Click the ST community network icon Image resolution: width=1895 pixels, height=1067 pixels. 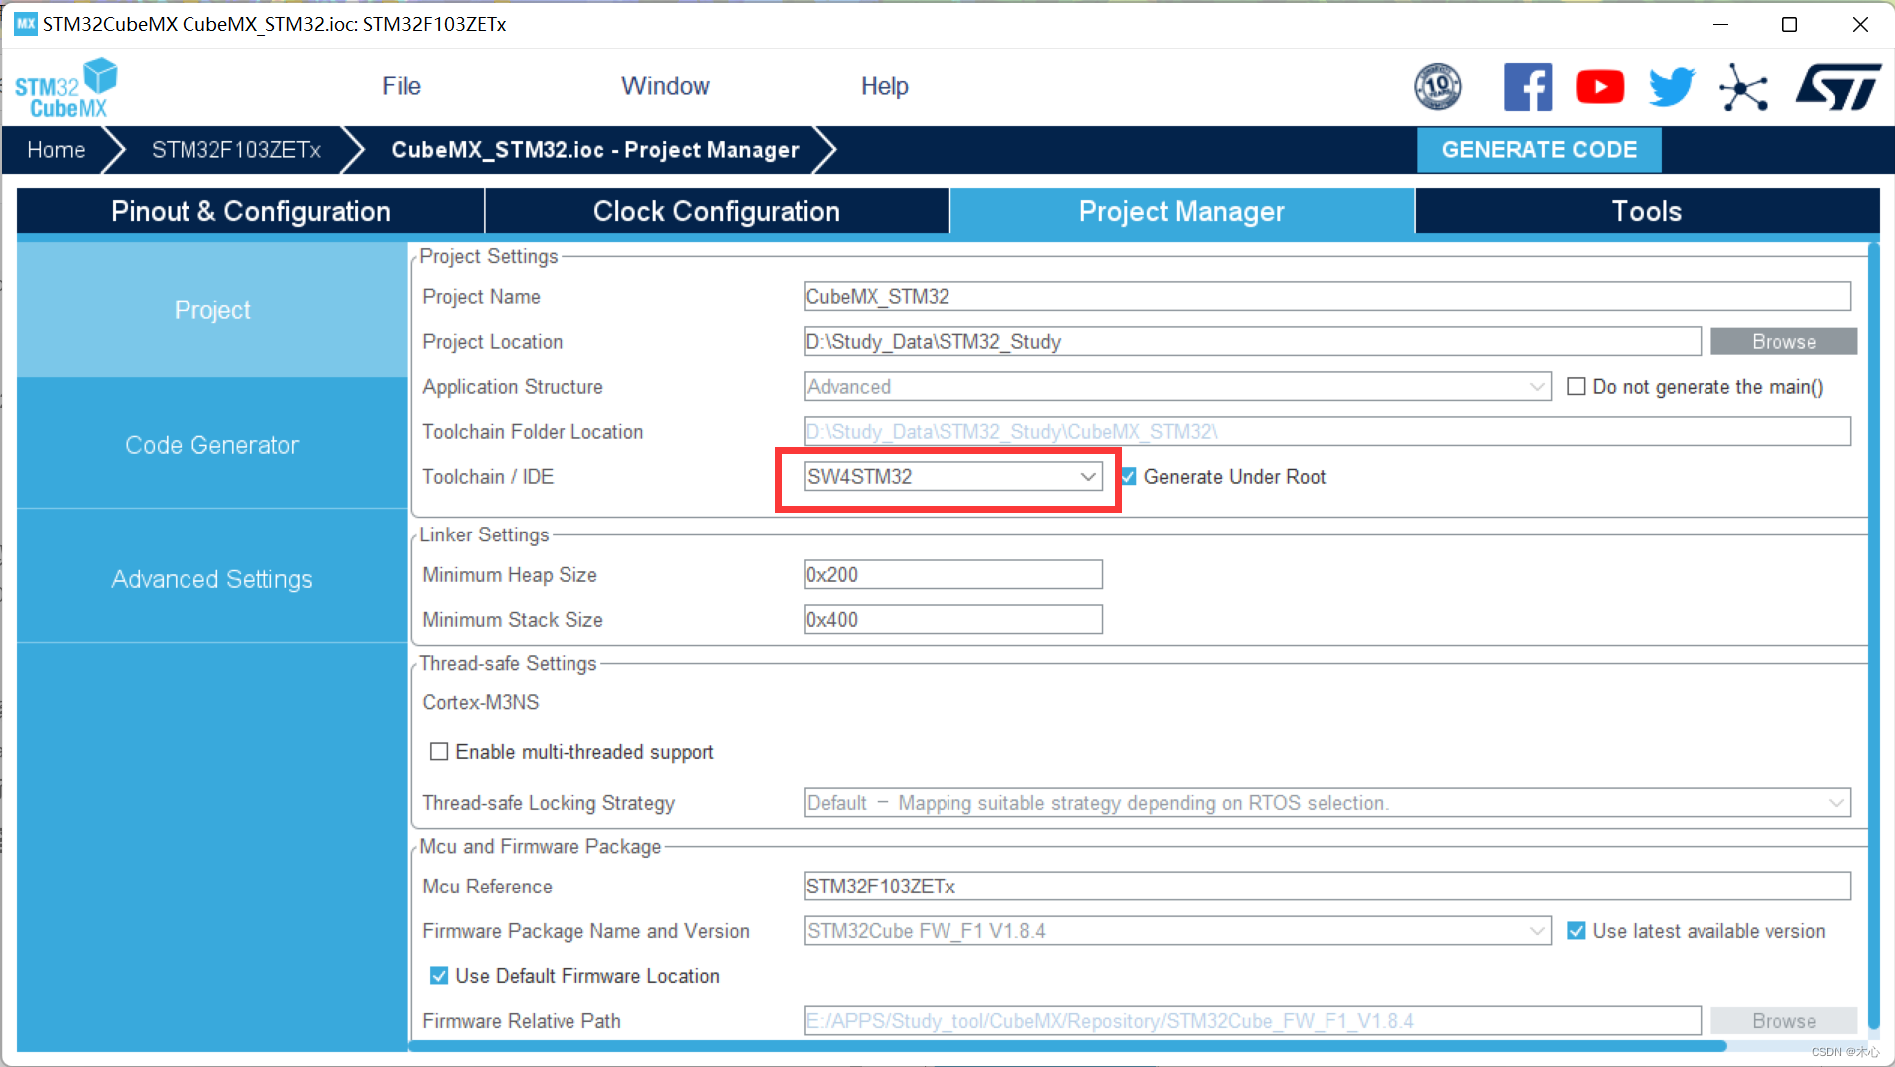click(1743, 87)
